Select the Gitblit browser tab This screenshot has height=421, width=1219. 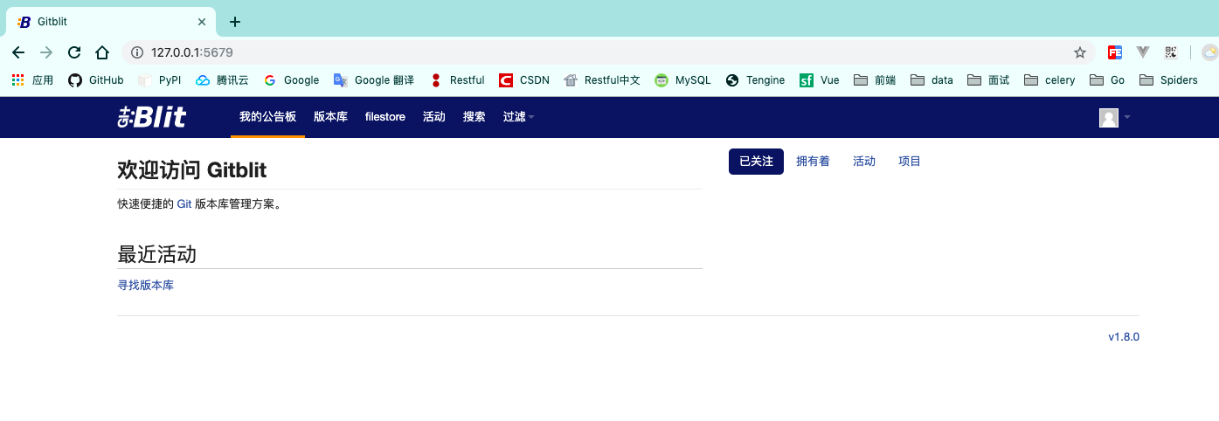[x=109, y=22]
